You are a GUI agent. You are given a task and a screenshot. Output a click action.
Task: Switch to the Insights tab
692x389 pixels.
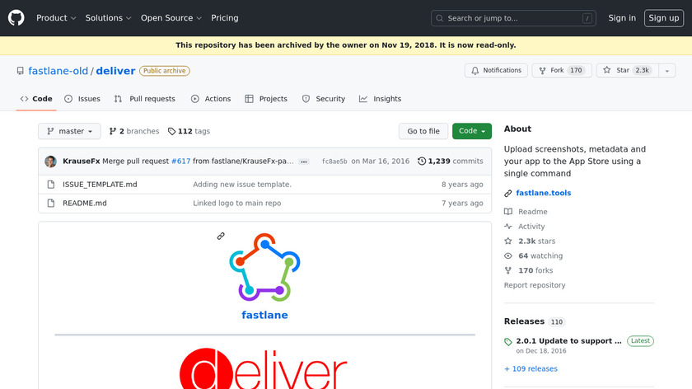pyautogui.click(x=380, y=99)
